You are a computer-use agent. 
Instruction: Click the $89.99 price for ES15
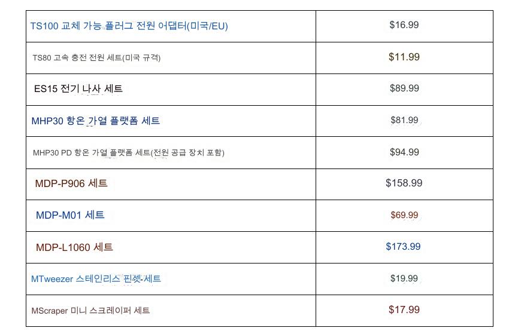[x=404, y=88]
